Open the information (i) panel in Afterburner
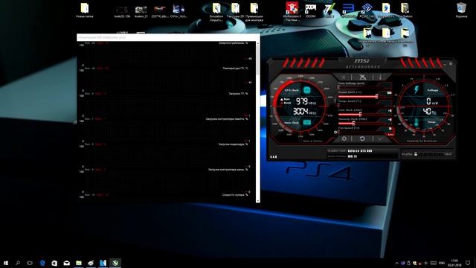This screenshot has width=476, height=268. coord(380,77)
